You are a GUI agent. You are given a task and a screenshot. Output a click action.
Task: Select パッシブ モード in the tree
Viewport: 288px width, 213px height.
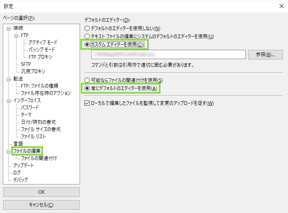(42, 49)
